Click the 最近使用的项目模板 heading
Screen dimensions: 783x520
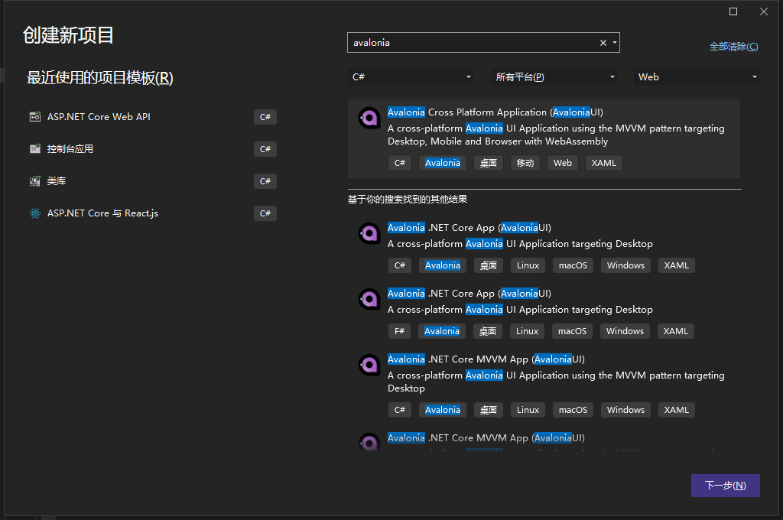click(100, 78)
